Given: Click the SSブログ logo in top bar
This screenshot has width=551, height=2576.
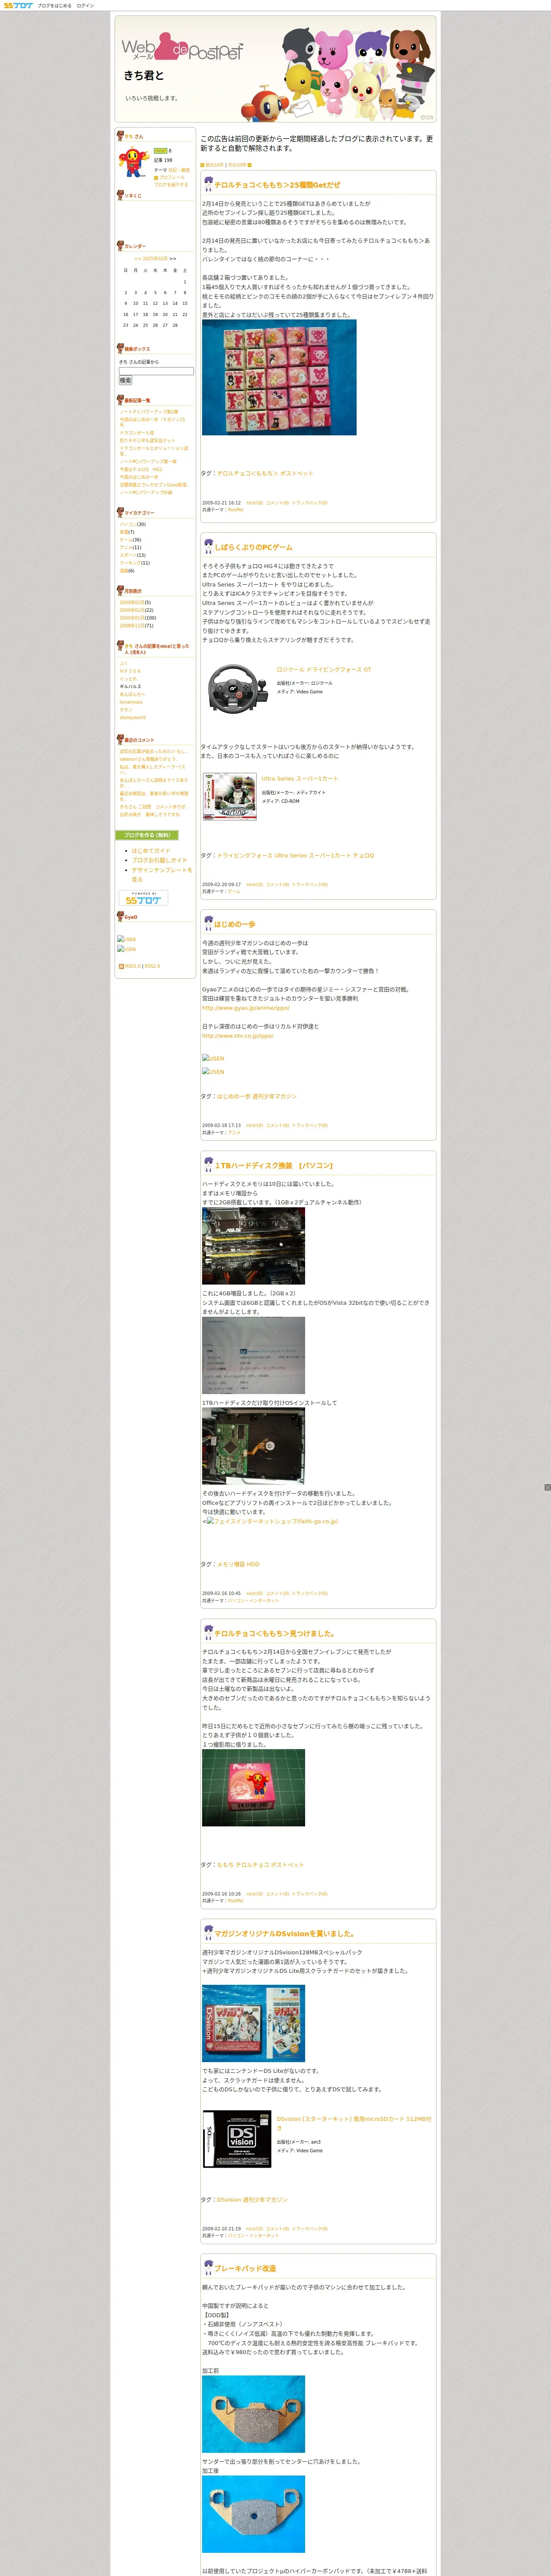Looking at the screenshot, I should point(17,5).
